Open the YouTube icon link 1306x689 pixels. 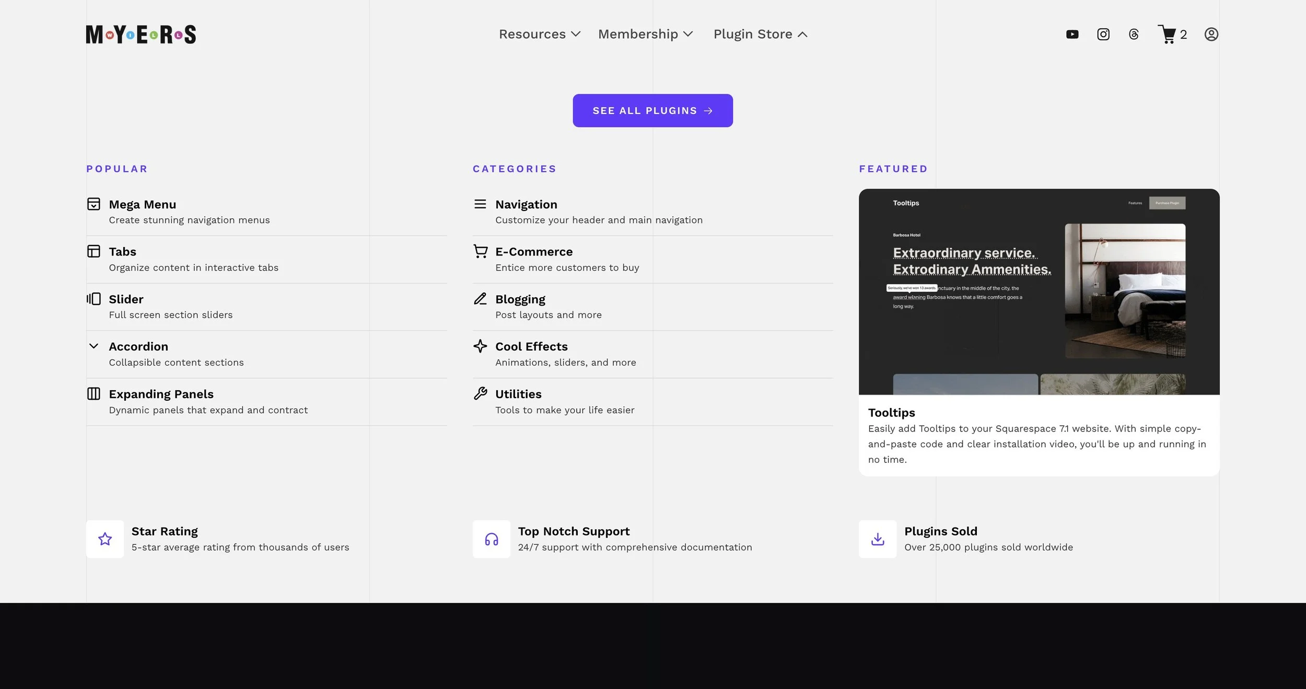click(x=1072, y=34)
